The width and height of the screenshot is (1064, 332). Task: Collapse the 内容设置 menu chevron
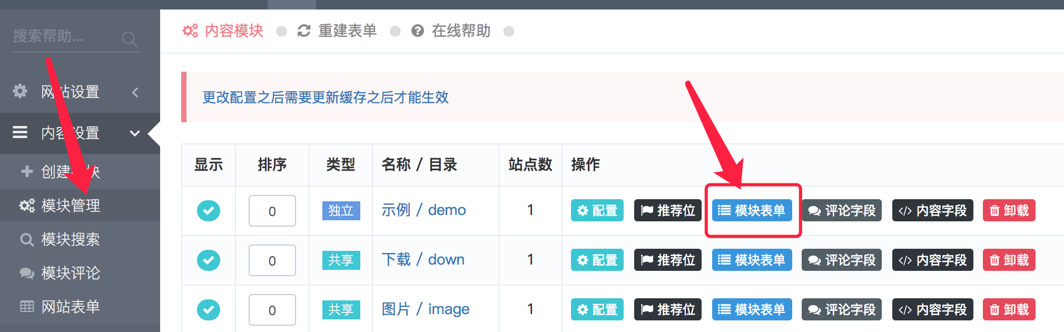135,133
